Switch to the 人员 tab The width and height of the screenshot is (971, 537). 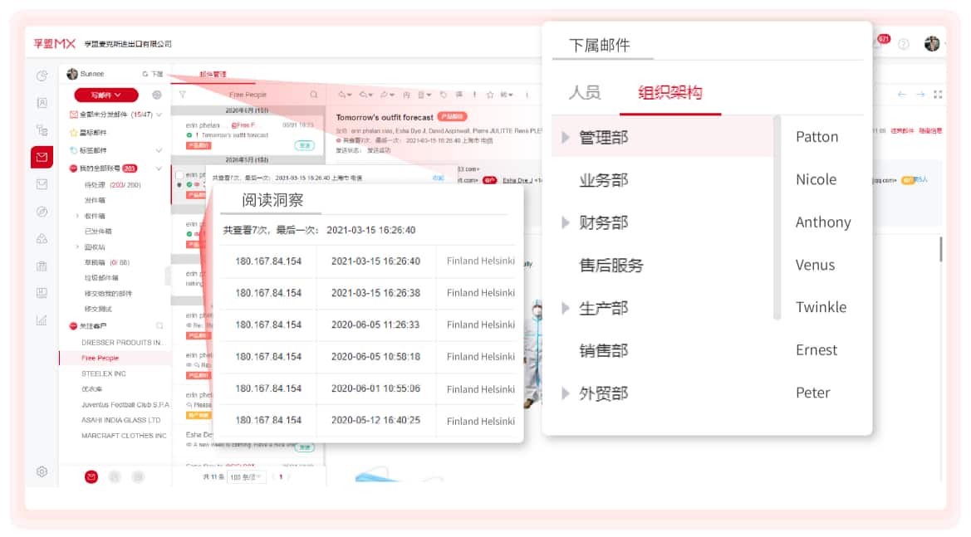pos(584,93)
